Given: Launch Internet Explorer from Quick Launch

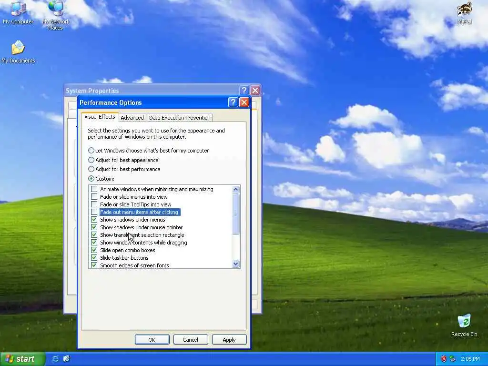Looking at the screenshot, I should [55, 359].
